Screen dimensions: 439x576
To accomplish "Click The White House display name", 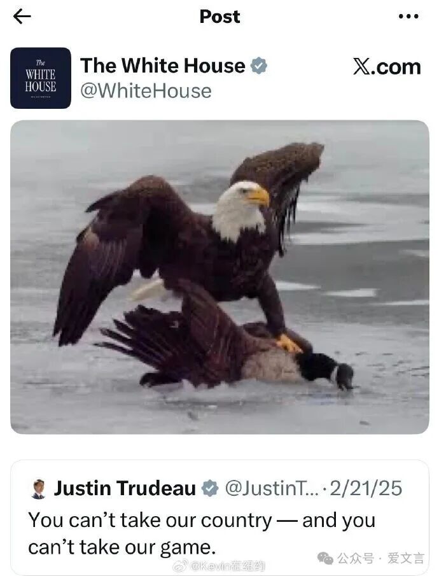I will pos(163,66).
